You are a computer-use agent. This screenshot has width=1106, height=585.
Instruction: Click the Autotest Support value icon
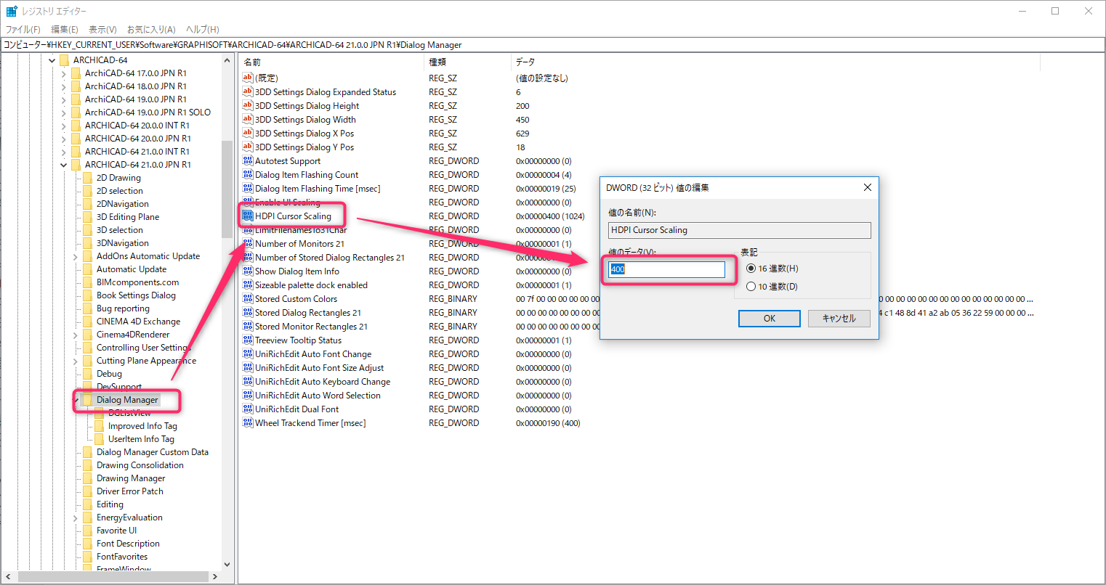click(x=248, y=161)
